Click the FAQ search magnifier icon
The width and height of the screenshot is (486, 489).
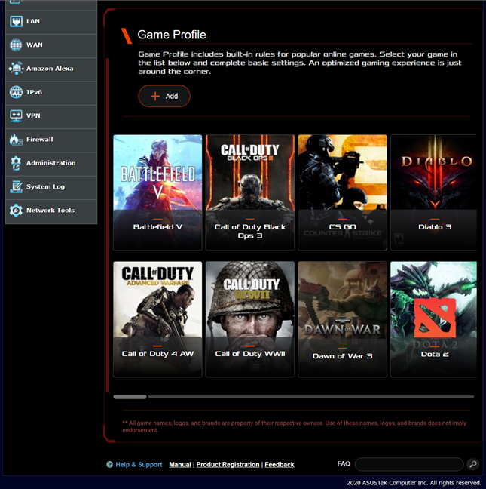click(472, 464)
